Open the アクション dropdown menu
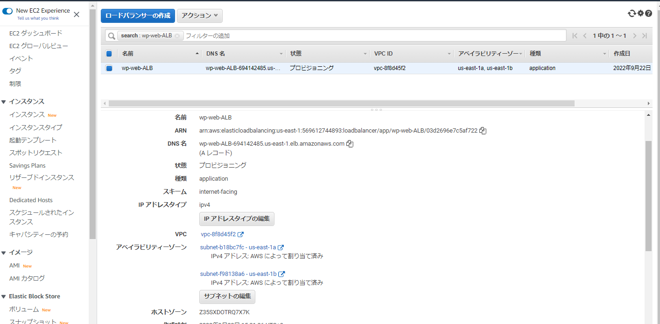Image resolution: width=660 pixels, height=324 pixels. [200, 15]
